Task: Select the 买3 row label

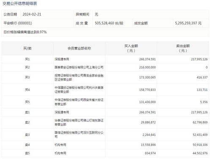Action: point(27,77)
